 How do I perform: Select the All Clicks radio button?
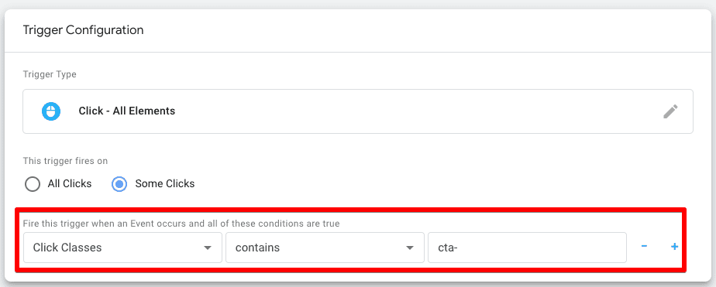click(x=33, y=184)
